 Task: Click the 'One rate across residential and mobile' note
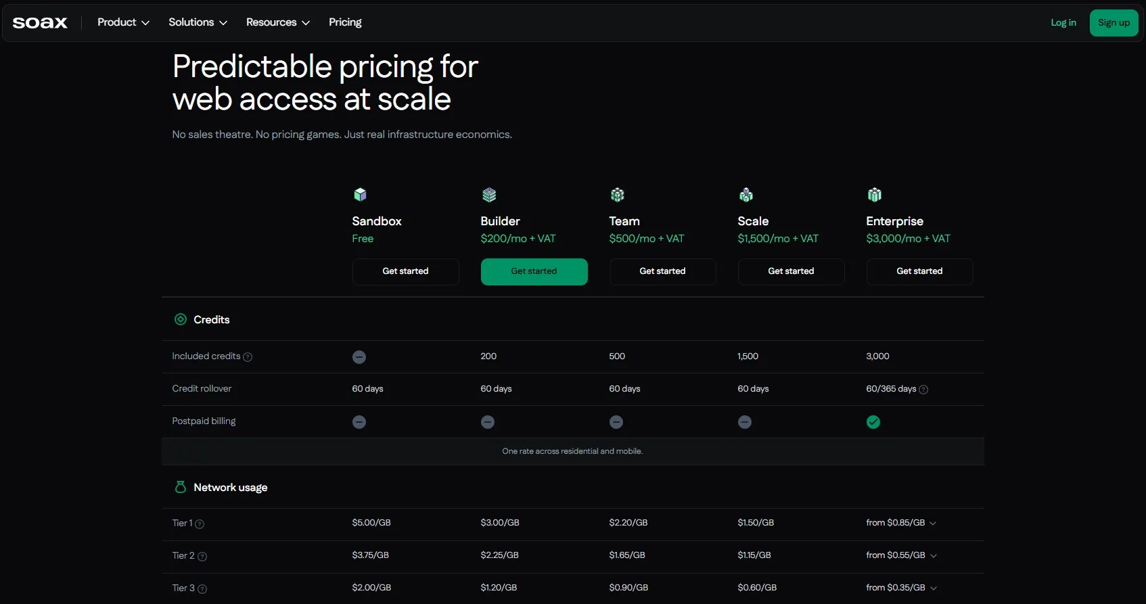[x=572, y=451]
